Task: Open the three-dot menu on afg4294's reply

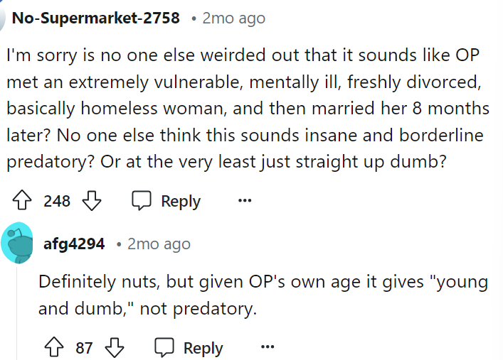Action: (x=268, y=348)
